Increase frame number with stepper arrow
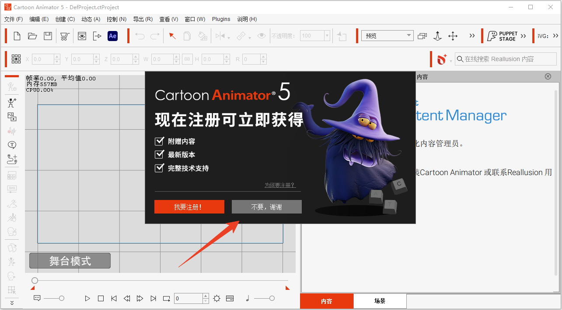The image size is (562, 310). click(x=206, y=296)
